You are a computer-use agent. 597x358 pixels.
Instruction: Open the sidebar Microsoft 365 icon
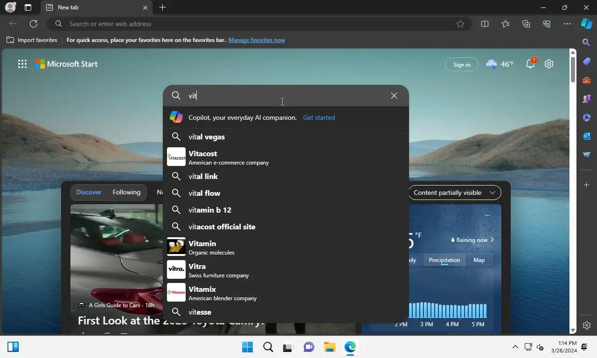coord(587,117)
